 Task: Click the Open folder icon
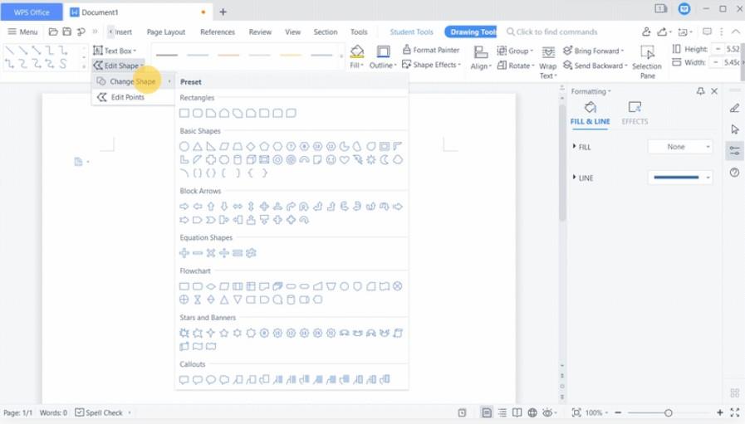click(x=53, y=32)
